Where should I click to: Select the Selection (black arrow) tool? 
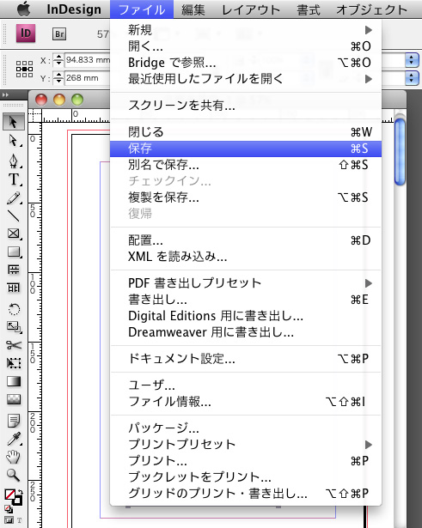pyautogui.click(x=14, y=122)
